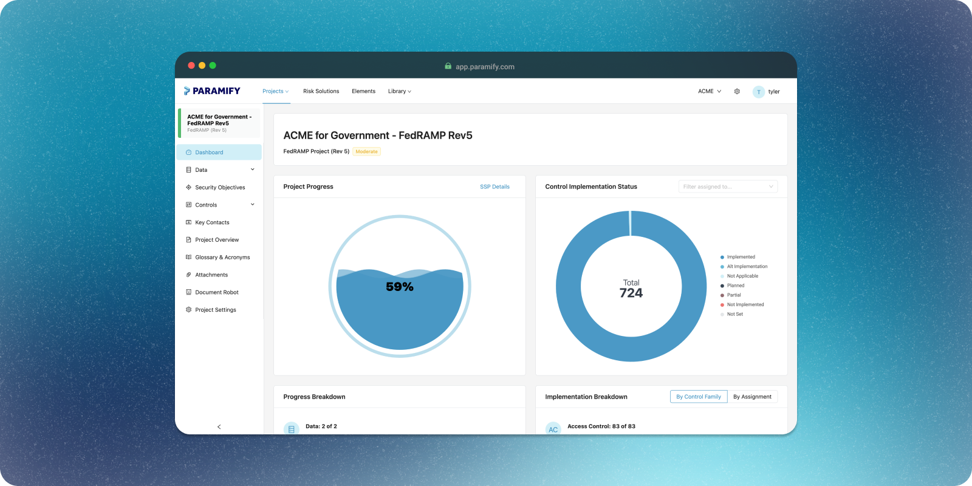This screenshot has height=486, width=972.
Task: Click the Moderate impact tag
Action: pos(367,152)
